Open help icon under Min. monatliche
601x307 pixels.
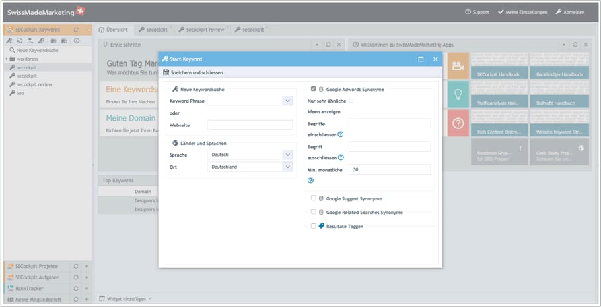[310, 181]
